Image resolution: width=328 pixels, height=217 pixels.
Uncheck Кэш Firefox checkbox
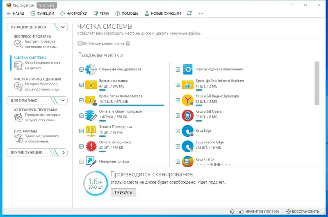tap(178, 161)
